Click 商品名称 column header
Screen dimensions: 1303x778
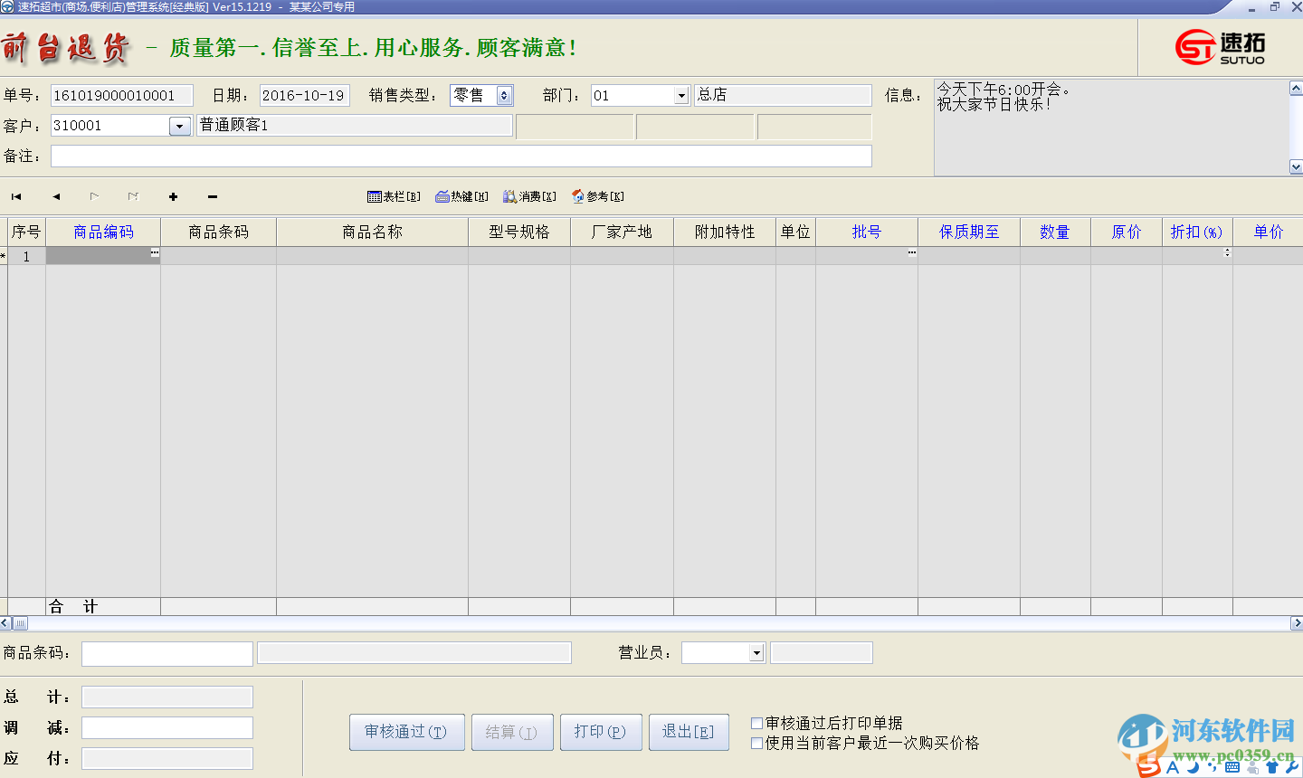pos(372,232)
